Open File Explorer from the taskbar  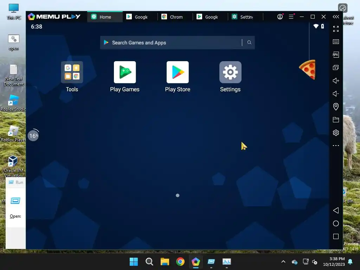(165, 262)
